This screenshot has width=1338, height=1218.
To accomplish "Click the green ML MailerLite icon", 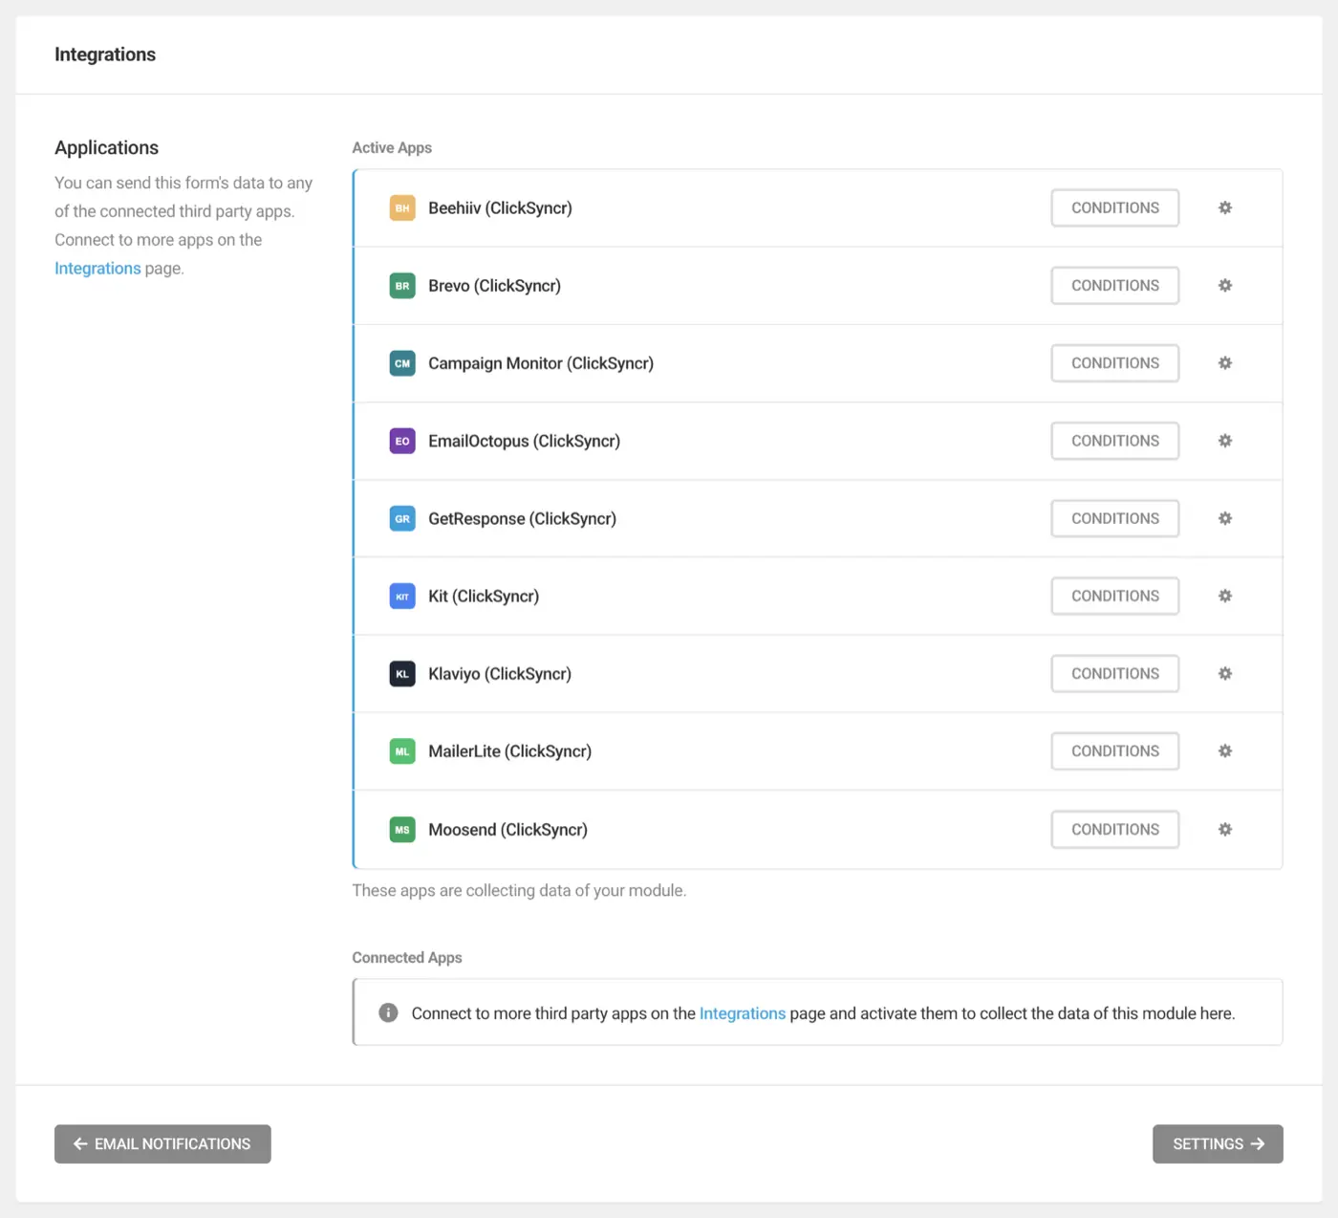I will (402, 751).
